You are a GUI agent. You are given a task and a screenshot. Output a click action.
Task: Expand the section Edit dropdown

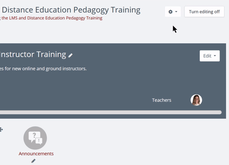click(210, 56)
